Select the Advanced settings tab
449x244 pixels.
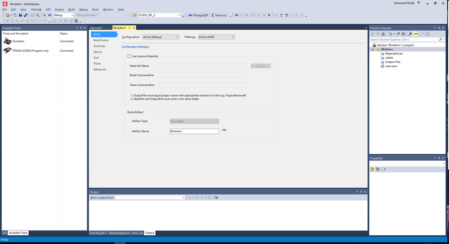click(x=100, y=70)
